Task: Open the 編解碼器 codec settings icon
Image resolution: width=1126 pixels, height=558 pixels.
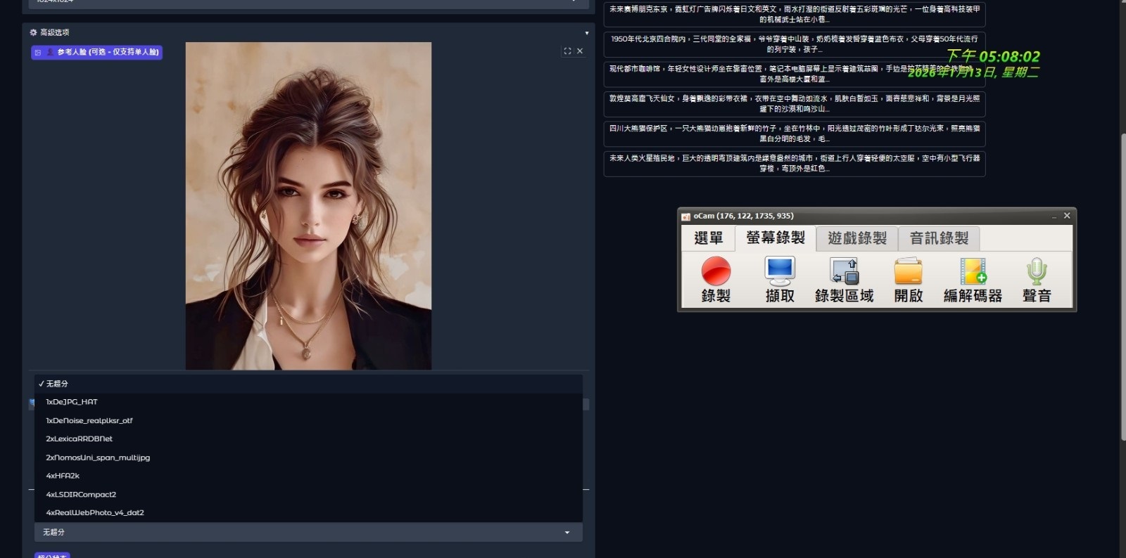Action: coord(973,279)
